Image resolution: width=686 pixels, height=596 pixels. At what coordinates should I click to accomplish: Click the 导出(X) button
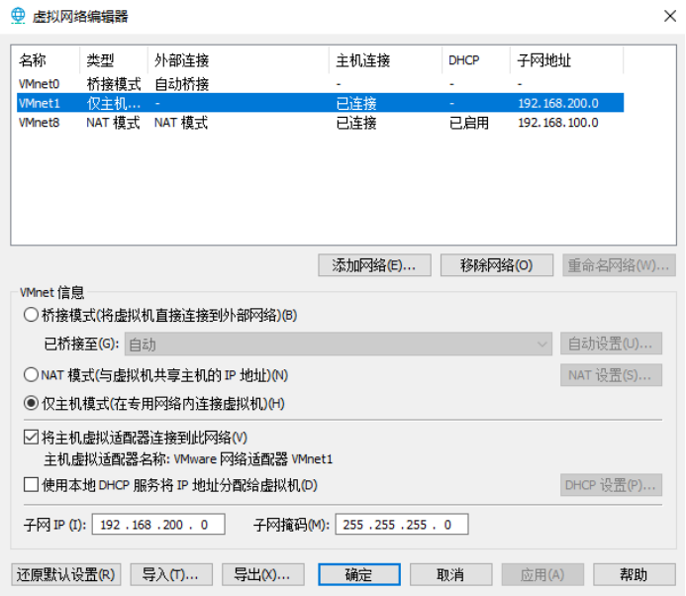coord(263,574)
